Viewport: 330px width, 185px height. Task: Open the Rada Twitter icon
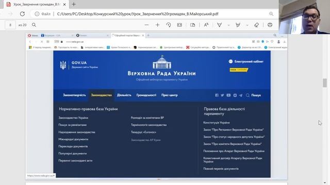click(x=222, y=95)
